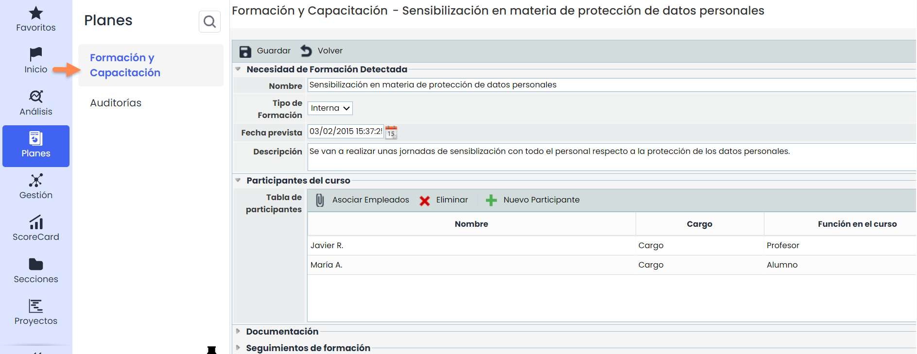Collapse Necesidad de Formación Detectada section
The width and height of the screenshot is (917, 354).
tap(238, 69)
